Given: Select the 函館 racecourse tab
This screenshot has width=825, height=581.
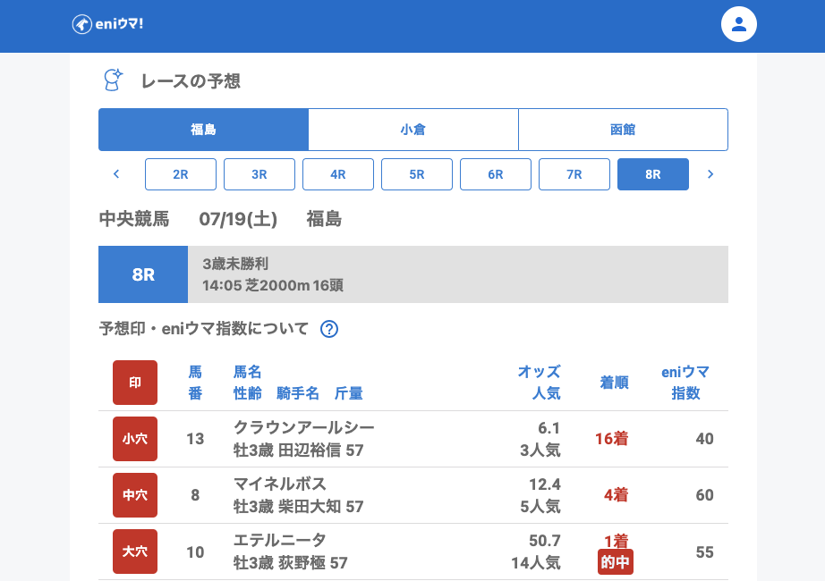Looking at the screenshot, I should coord(623,130).
